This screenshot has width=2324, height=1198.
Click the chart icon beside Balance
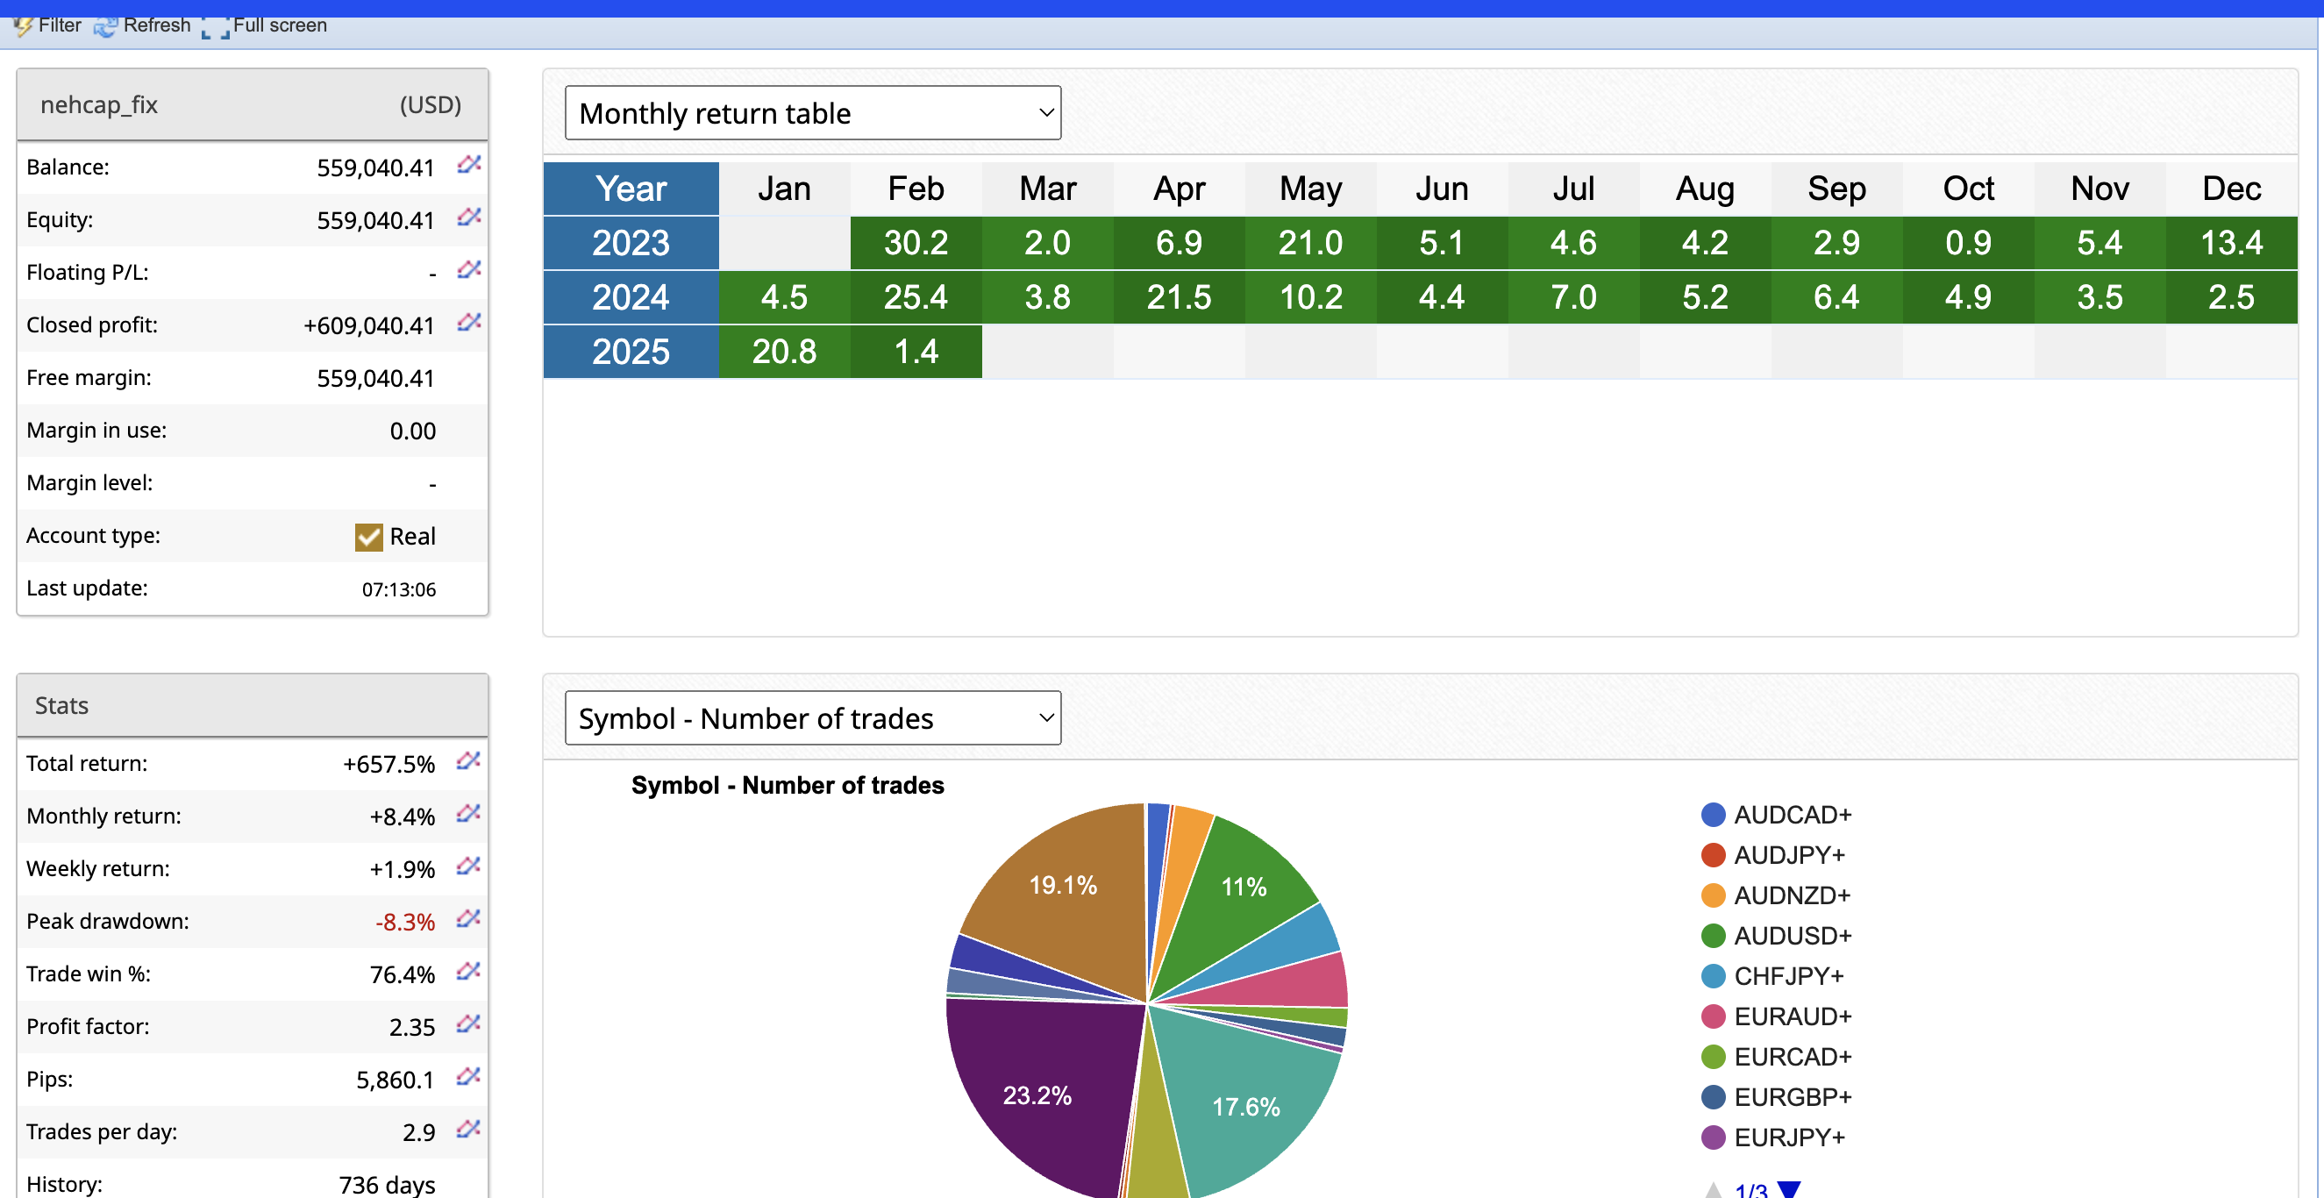click(468, 164)
